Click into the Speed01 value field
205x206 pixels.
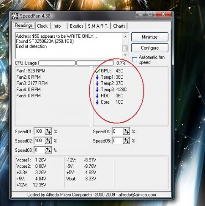tap(40, 131)
